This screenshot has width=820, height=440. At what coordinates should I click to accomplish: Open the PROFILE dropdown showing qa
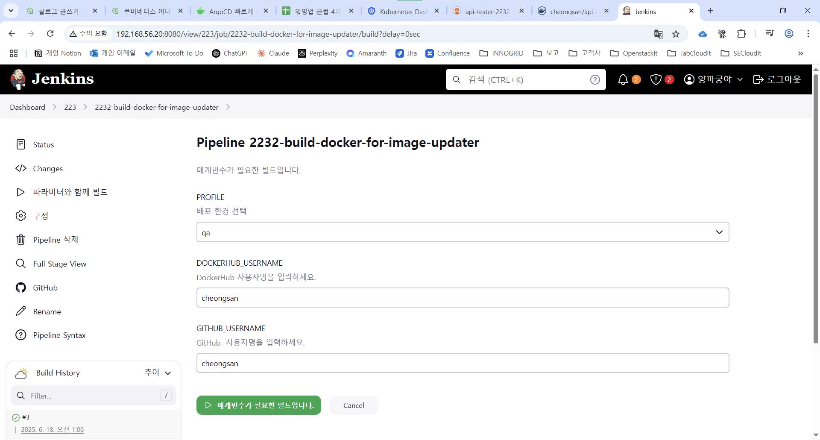pos(463,232)
